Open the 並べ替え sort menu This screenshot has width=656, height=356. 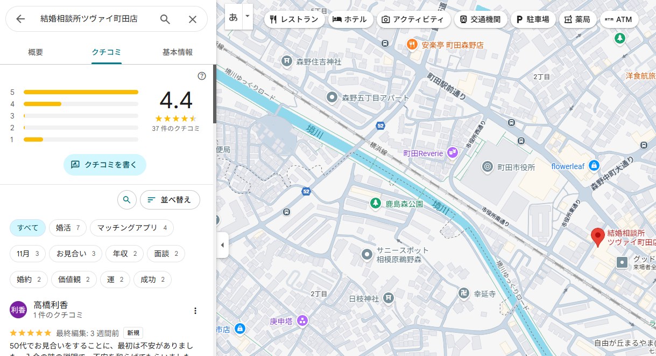click(x=170, y=200)
